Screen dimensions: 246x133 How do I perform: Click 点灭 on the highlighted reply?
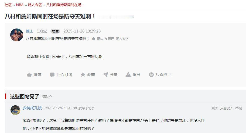pos(215,108)
